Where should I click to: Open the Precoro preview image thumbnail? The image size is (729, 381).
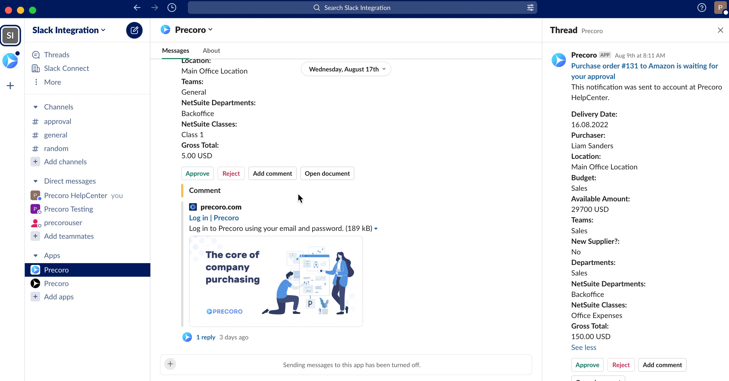click(276, 282)
